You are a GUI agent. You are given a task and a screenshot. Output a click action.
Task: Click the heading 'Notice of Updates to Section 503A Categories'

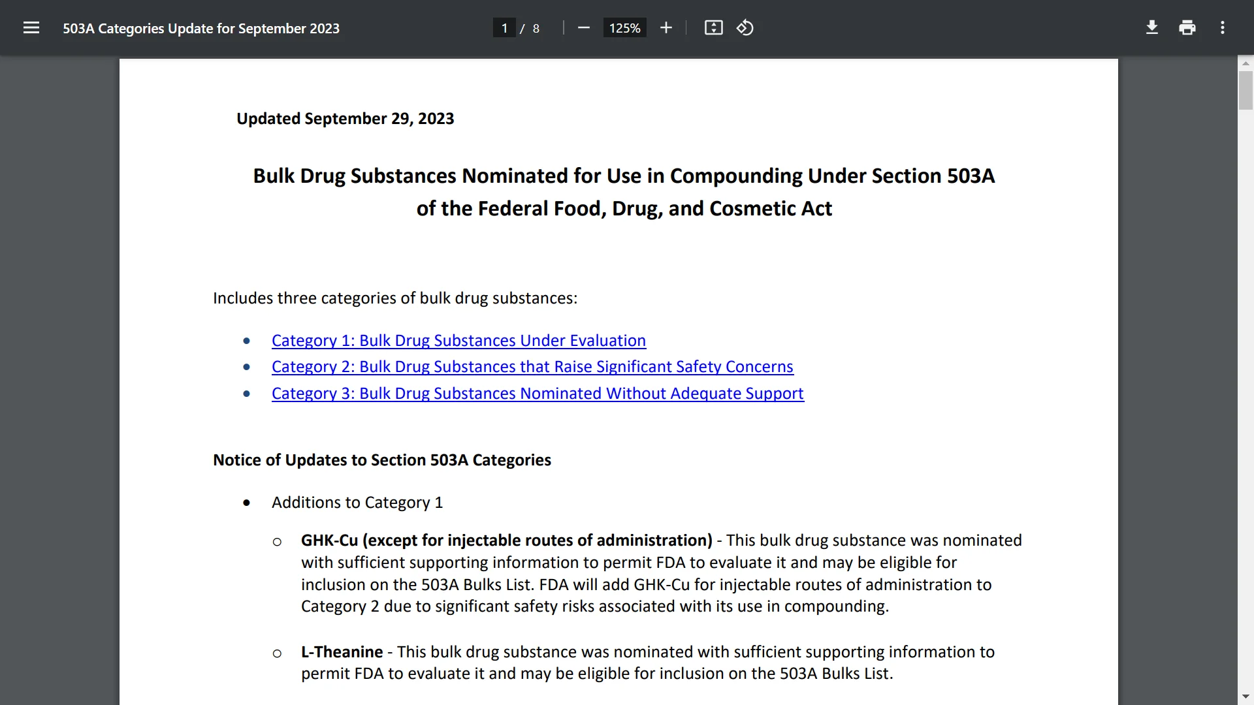coord(382,460)
